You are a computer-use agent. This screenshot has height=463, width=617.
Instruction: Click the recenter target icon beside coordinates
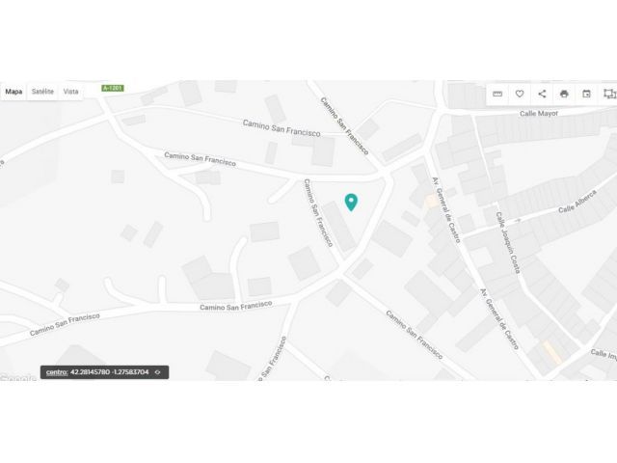click(x=158, y=372)
